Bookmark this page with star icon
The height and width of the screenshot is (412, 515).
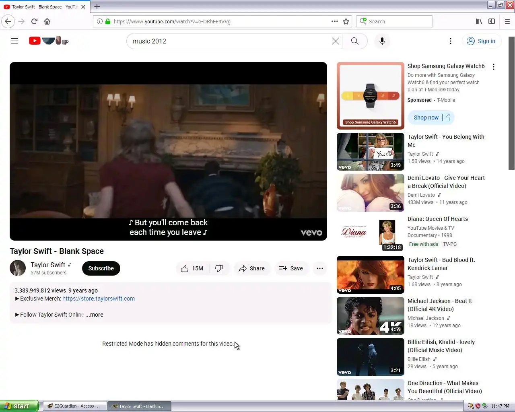click(x=346, y=21)
